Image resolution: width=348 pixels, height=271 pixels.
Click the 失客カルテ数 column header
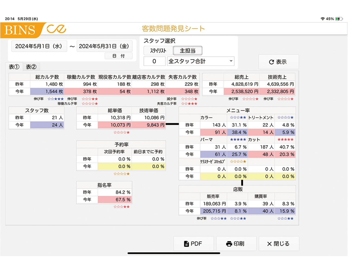click(x=183, y=77)
